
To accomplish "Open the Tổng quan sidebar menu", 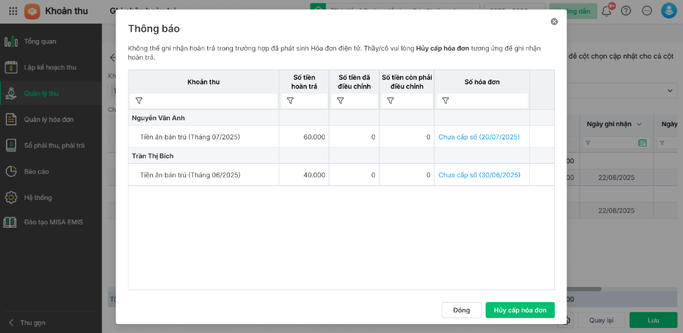I will (x=40, y=41).
